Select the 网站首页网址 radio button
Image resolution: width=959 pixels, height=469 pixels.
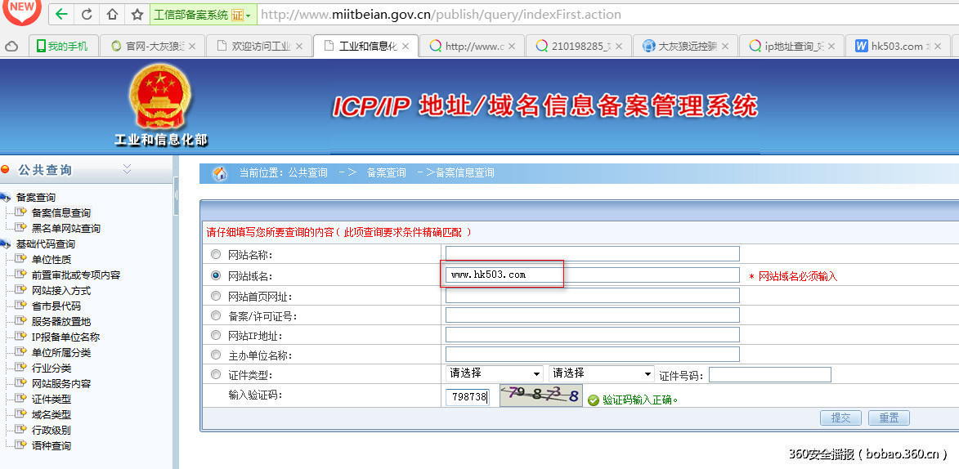215,296
